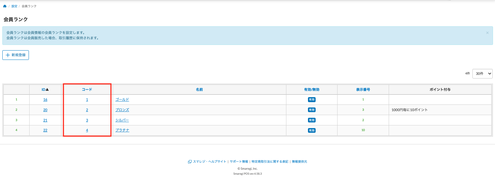Screen dimensions: 495x178
Task: Sort table by ID column header
Action: coord(45,89)
